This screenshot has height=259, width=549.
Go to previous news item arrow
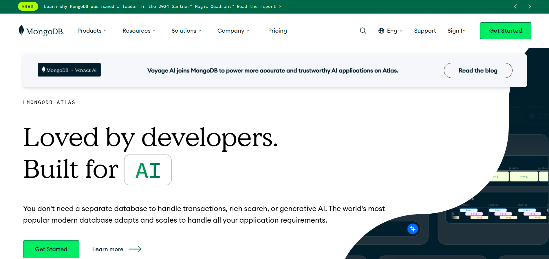click(515, 6)
